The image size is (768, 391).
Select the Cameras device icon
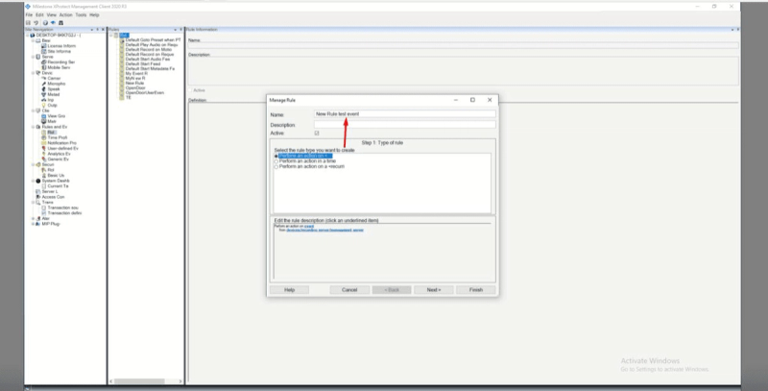pyautogui.click(x=44, y=79)
